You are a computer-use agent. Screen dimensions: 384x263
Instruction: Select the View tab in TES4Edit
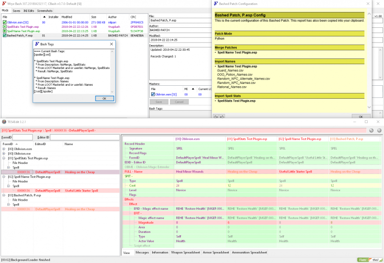pos(127,253)
